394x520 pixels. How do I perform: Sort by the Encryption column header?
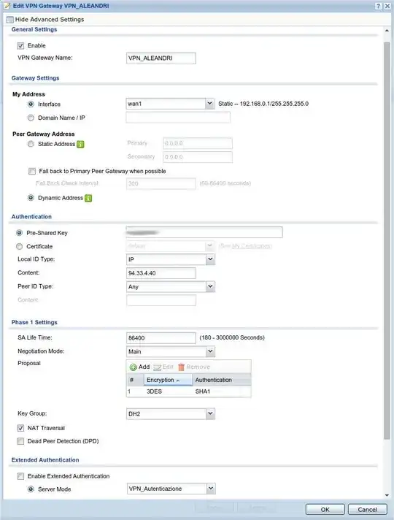pos(168,380)
